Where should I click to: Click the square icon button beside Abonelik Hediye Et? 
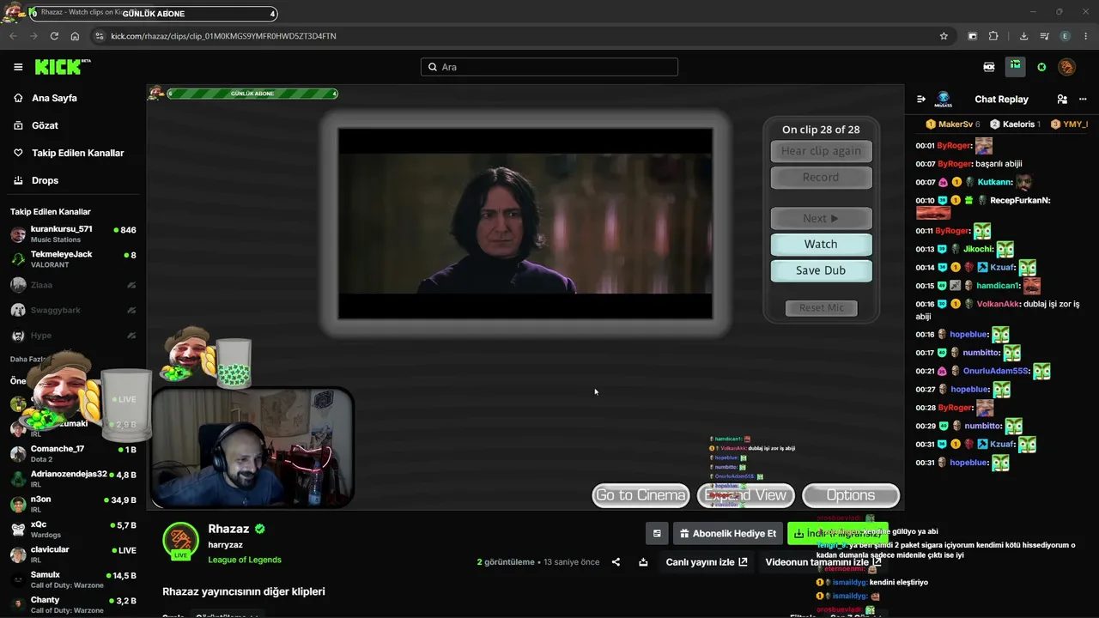pyautogui.click(x=657, y=534)
